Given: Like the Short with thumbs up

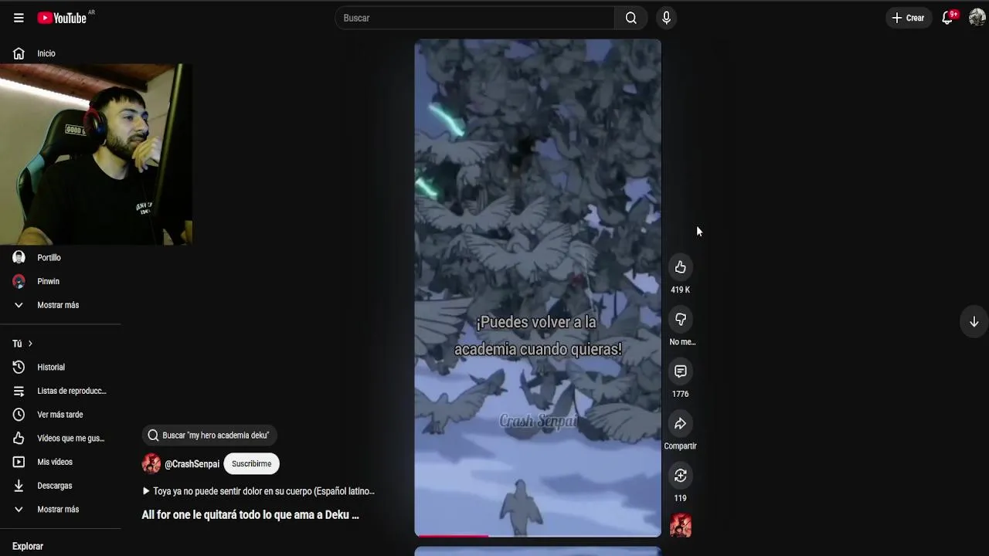Looking at the screenshot, I should pos(680,267).
